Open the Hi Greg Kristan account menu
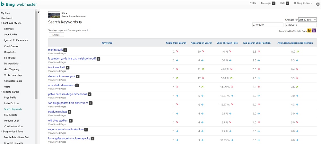The height and width of the screenshot is (144, 321). [x=303, y=3]
